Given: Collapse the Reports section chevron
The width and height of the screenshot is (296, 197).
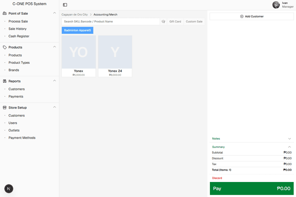Looking at the screenshot, I should pyautogui.click(x=55, y=81).
